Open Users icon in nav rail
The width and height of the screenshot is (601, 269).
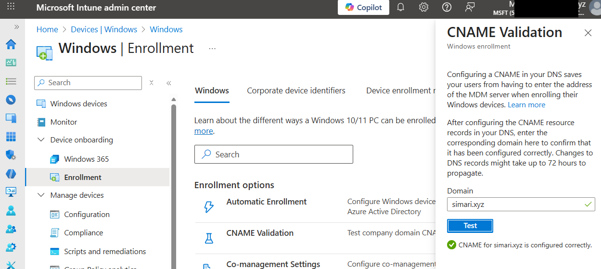pyautogui.click(x=11, y=210)
